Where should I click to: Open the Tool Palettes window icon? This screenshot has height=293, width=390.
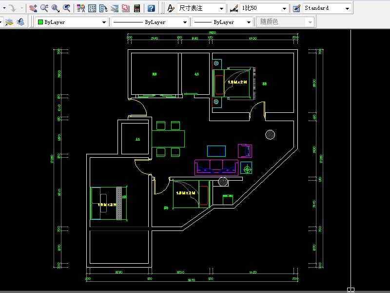coord(103,8)
